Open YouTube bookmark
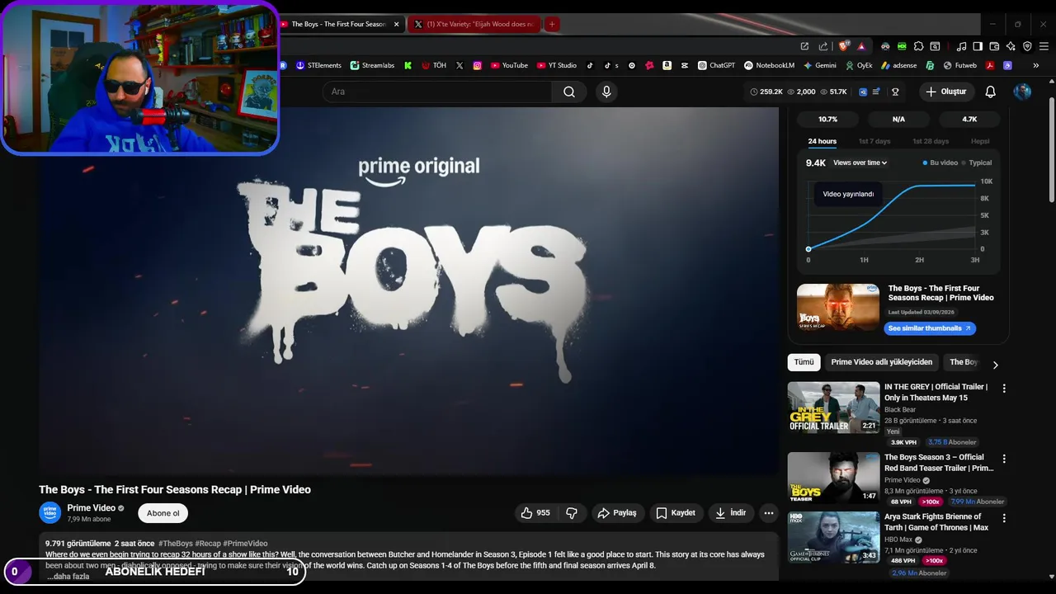Screen dimensions: 1056x594 coord(509,65)
